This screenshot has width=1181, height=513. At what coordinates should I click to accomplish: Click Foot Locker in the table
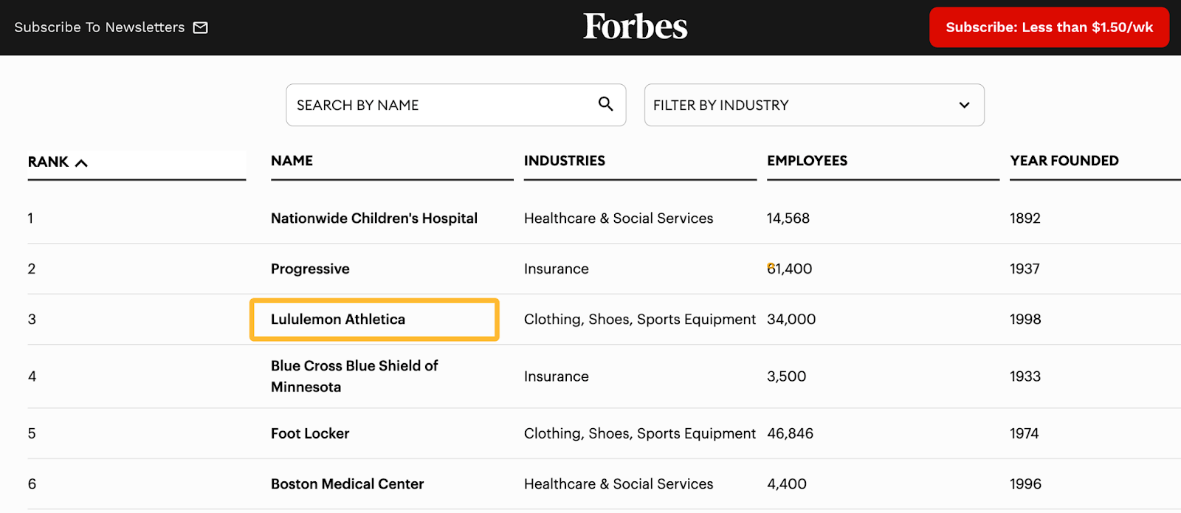click(309, 433)
